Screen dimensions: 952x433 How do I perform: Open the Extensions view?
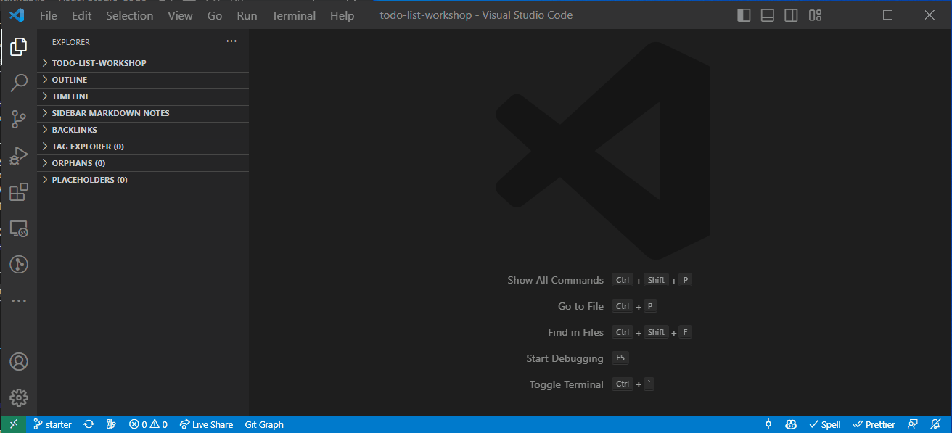[19, 192]
